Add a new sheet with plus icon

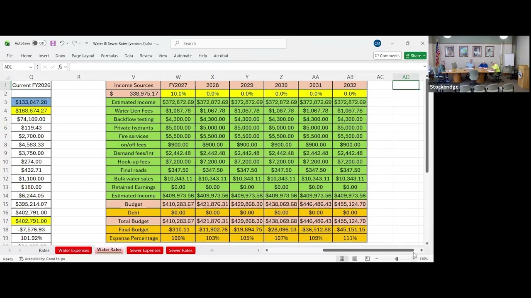(x=212, y=250)
